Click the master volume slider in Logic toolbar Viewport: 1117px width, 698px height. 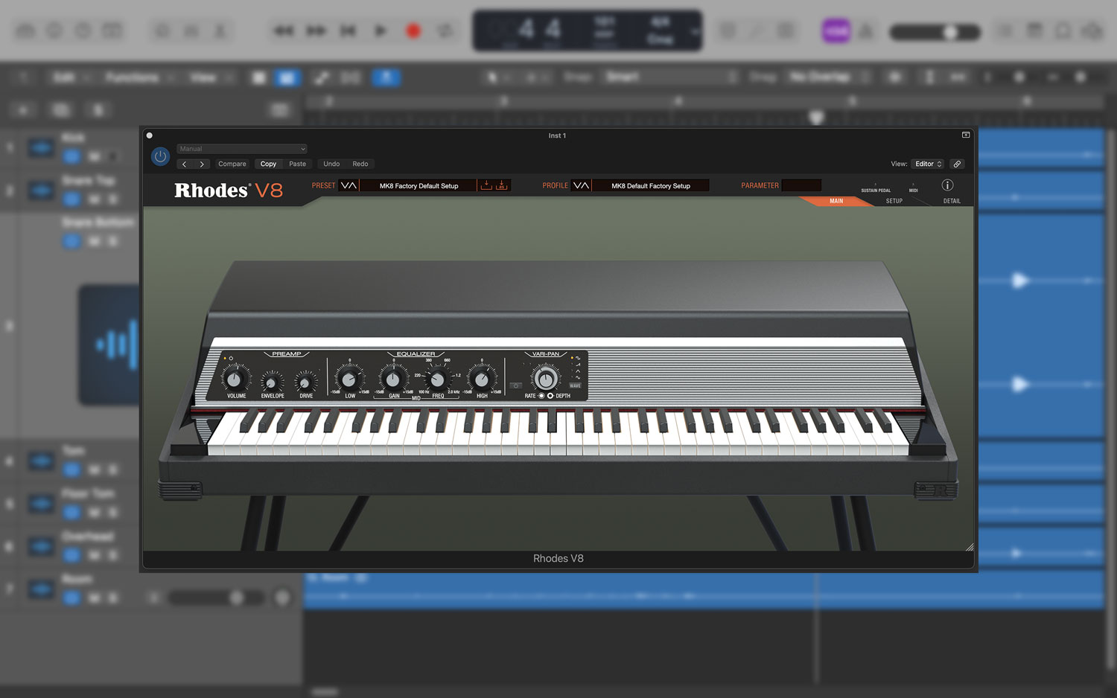point(935,32)
